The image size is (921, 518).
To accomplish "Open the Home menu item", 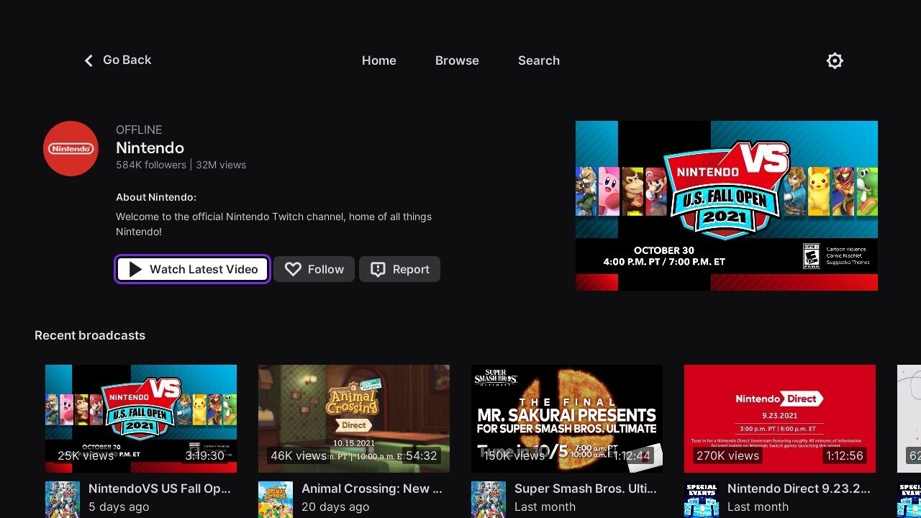I will (378, 60).
